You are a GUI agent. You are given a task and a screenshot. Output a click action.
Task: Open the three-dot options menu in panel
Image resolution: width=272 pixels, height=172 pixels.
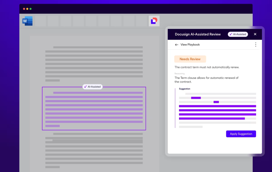[255, 45]
